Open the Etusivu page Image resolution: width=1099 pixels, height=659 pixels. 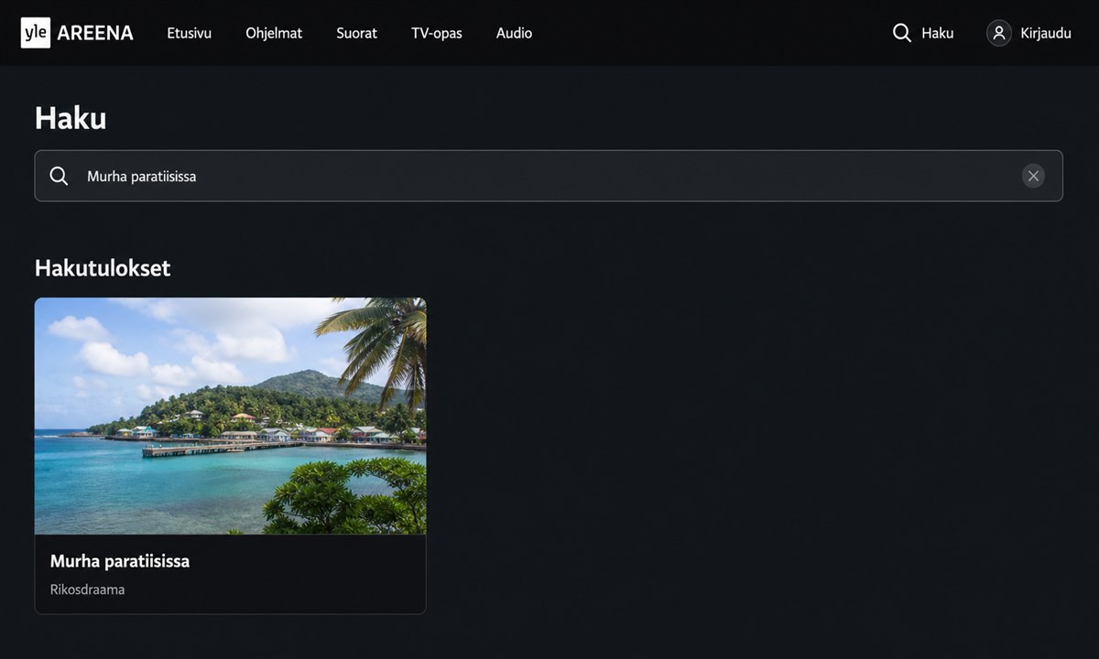click(189, 33)
